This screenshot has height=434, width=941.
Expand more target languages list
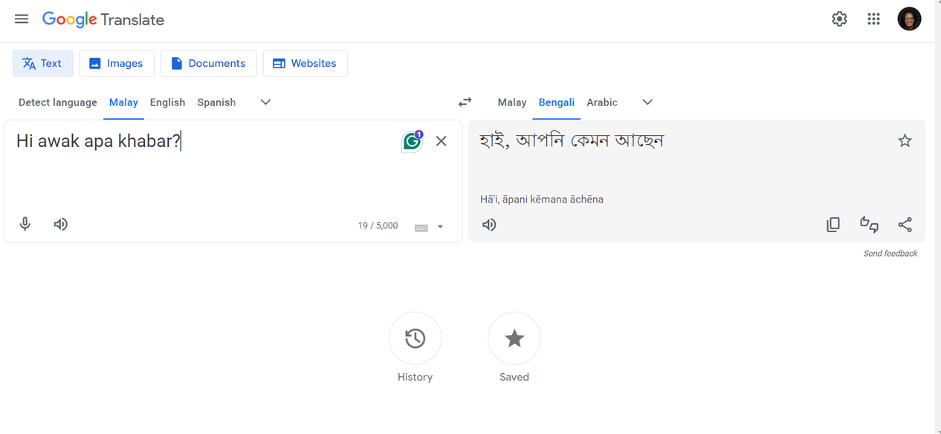647,102
